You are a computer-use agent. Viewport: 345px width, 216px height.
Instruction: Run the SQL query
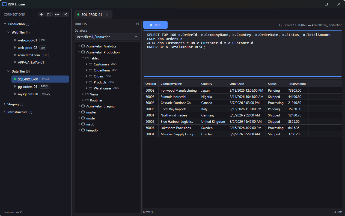coord(155,25)
